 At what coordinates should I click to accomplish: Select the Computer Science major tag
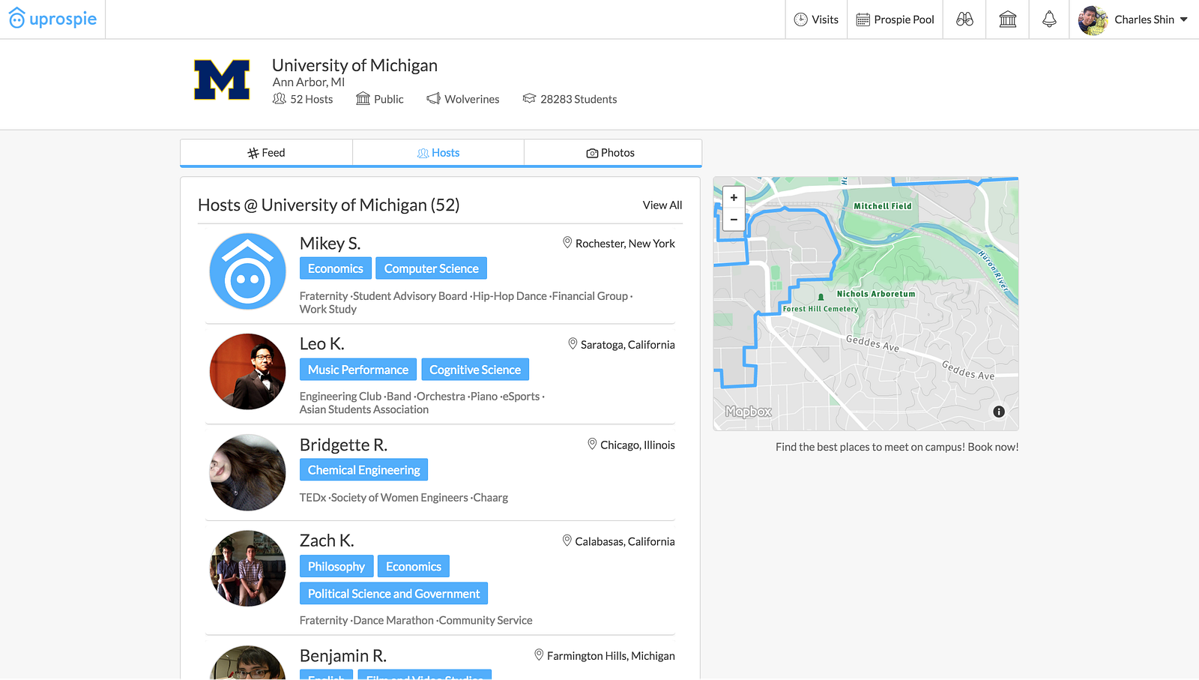tap(432, 268)
